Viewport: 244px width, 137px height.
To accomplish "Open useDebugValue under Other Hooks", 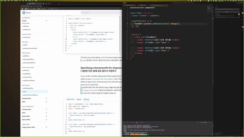I will (28, 88).
